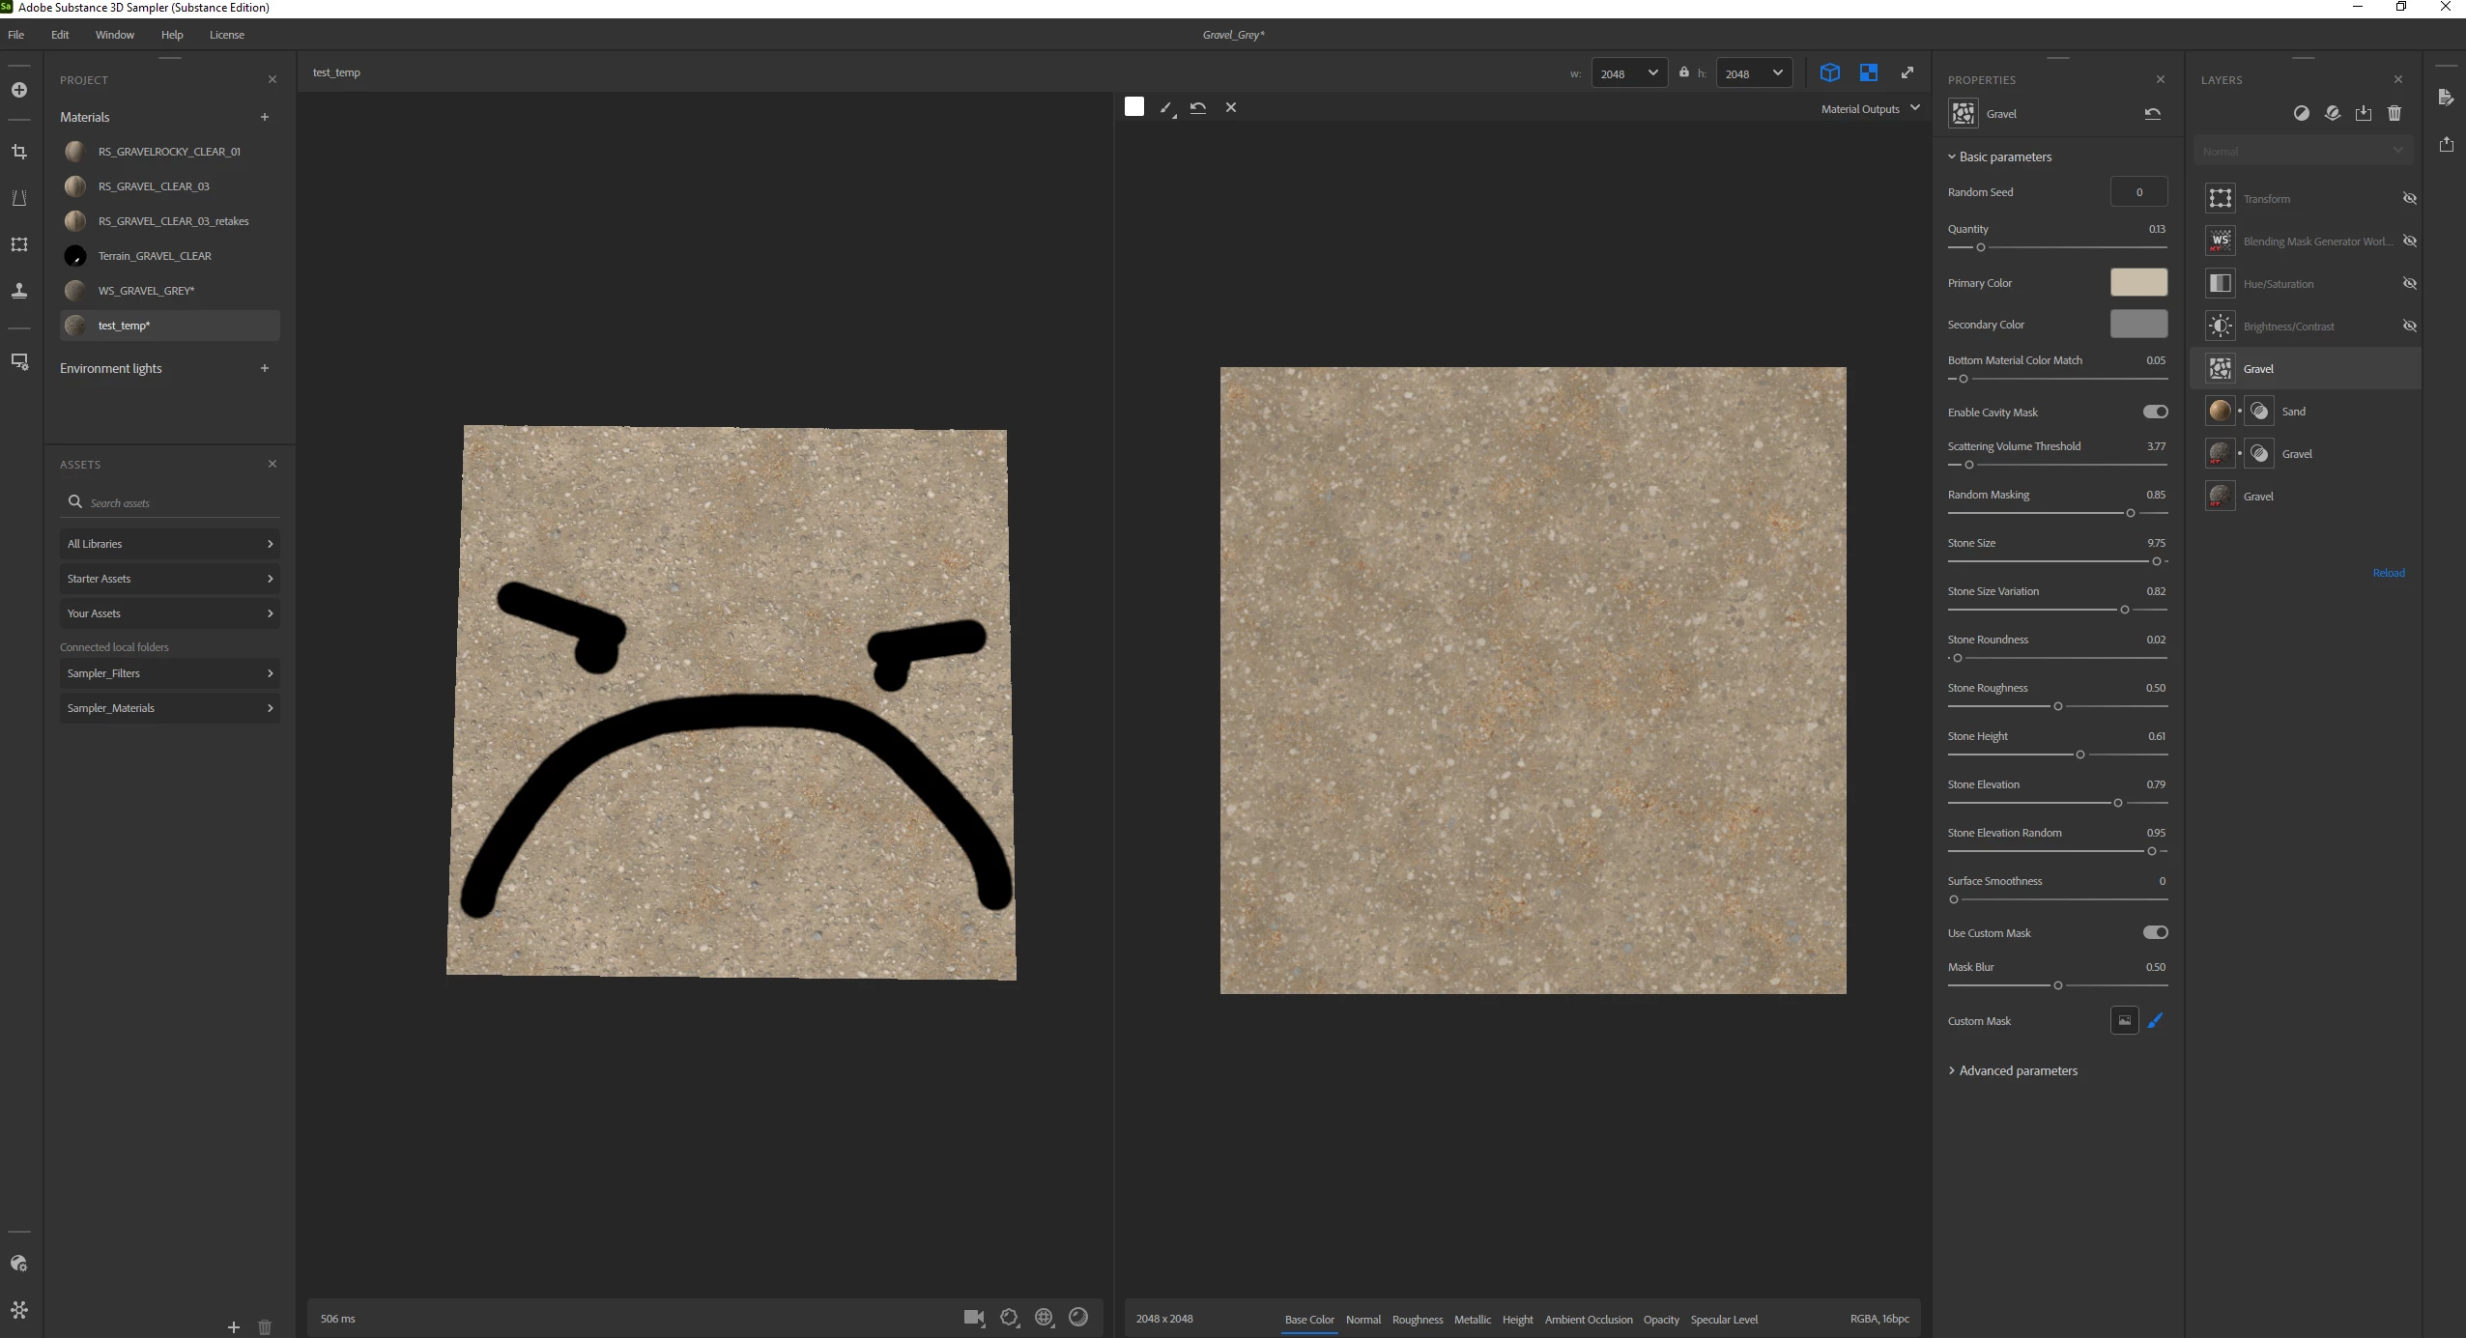Image resolution: width=2466 pixels, height=1338 pixels.
Task: Show the hidden Transform layer
Action: [2409, 198]
